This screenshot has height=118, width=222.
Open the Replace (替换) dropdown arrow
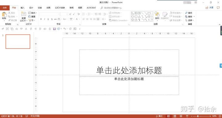tap(194, 17)
